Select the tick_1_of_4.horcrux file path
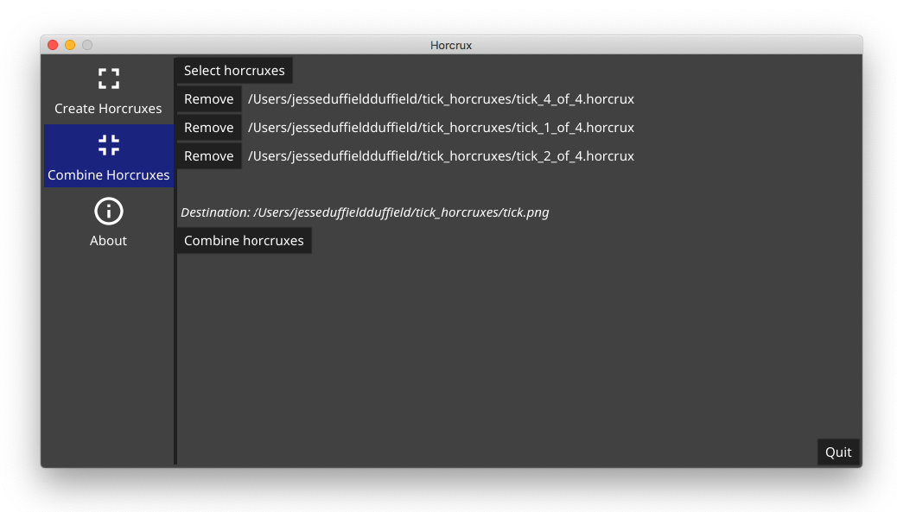This screenshot has height=512, width=897. click(441, 128)
